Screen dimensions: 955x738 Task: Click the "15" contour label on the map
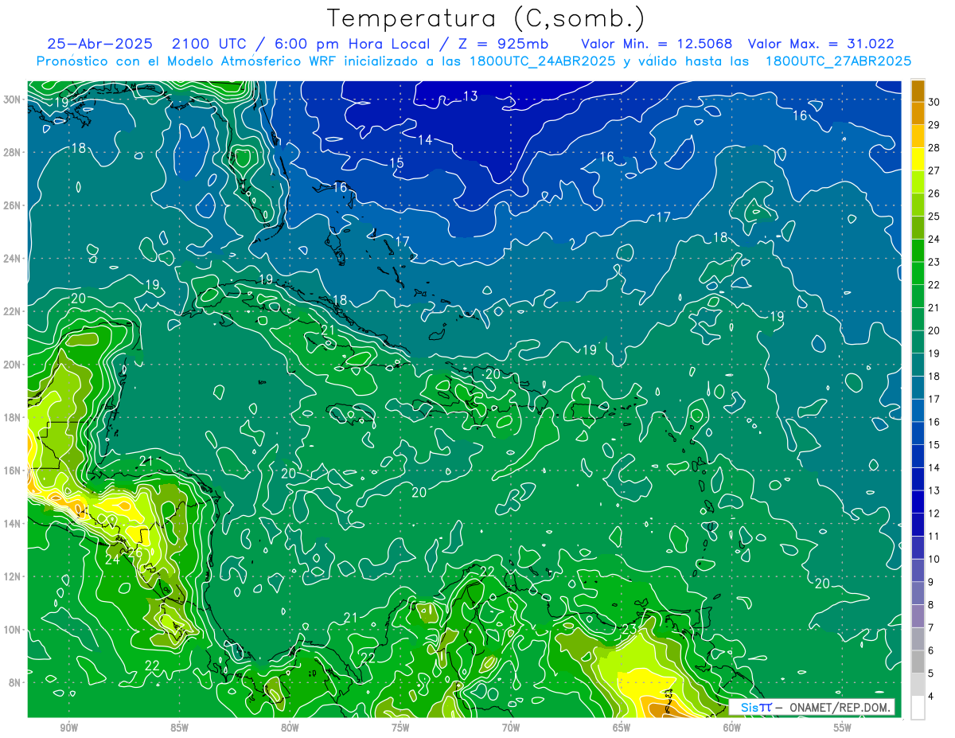(x=396, y=163)
